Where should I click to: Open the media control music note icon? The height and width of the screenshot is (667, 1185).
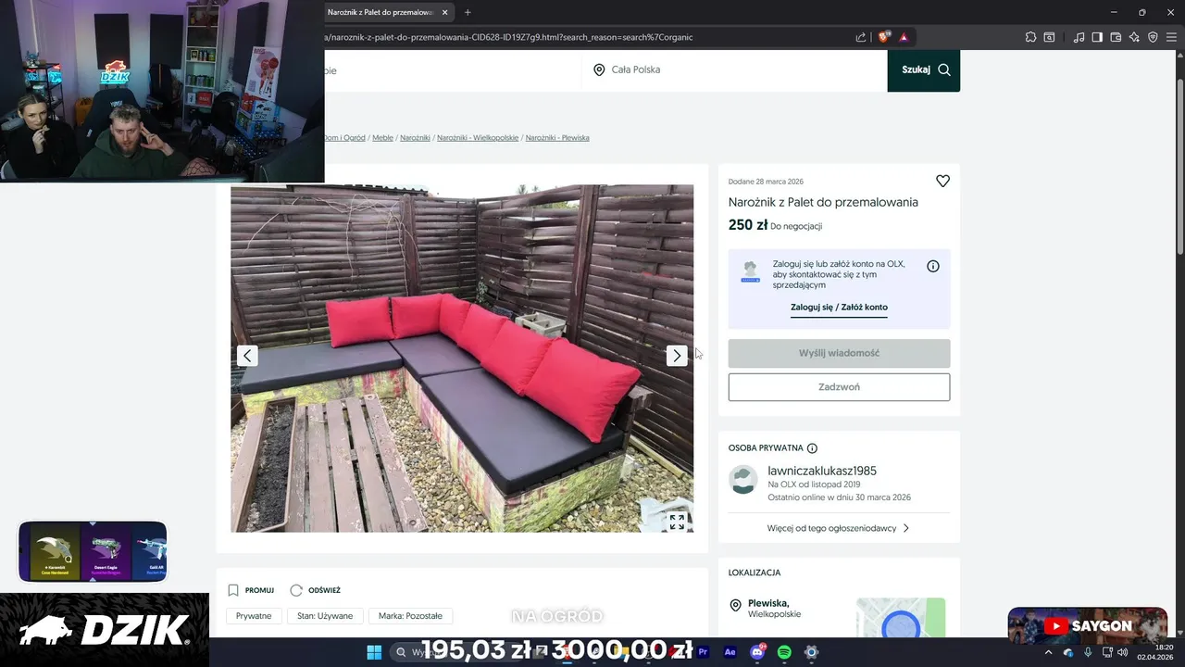(x=1079, y=37)
